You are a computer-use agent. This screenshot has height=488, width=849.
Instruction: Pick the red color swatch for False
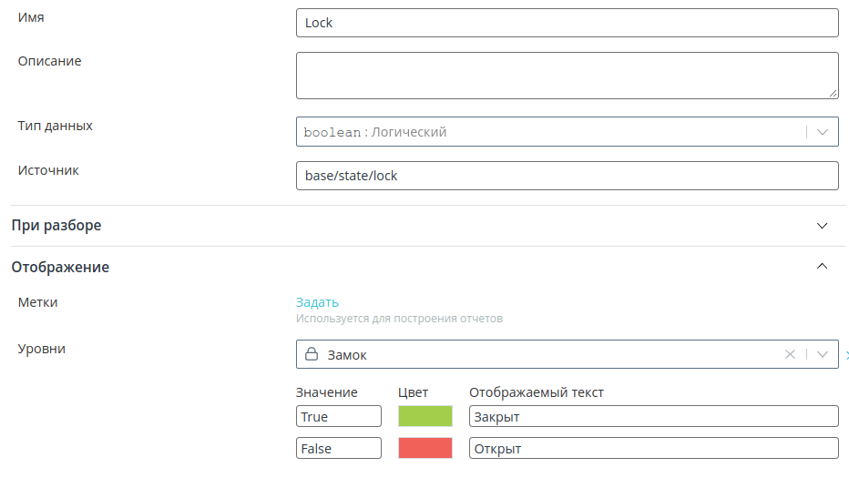(425, 448)
